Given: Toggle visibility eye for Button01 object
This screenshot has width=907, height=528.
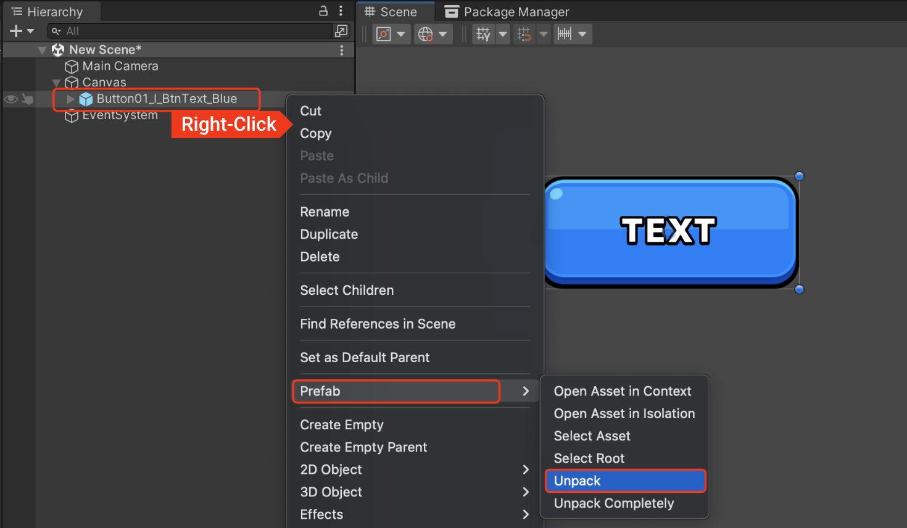Looking at the screenshot, I should (11, 99).
